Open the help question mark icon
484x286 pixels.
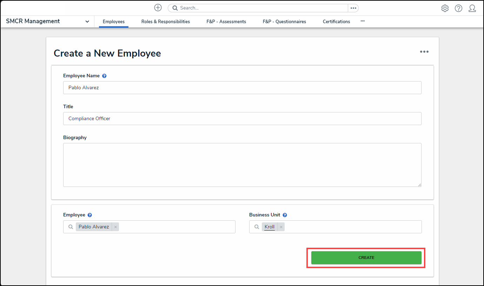tap(458, 8)
